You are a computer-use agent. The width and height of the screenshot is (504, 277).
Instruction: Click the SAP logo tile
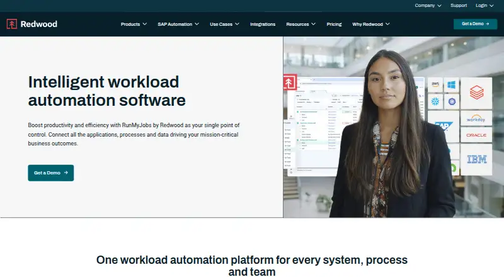tap(444, 127)
